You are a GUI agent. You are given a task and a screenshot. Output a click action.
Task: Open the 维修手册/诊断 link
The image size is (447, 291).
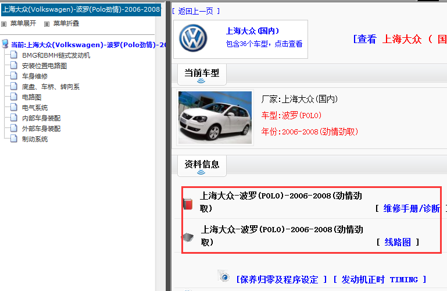click(x=411, y=208)
